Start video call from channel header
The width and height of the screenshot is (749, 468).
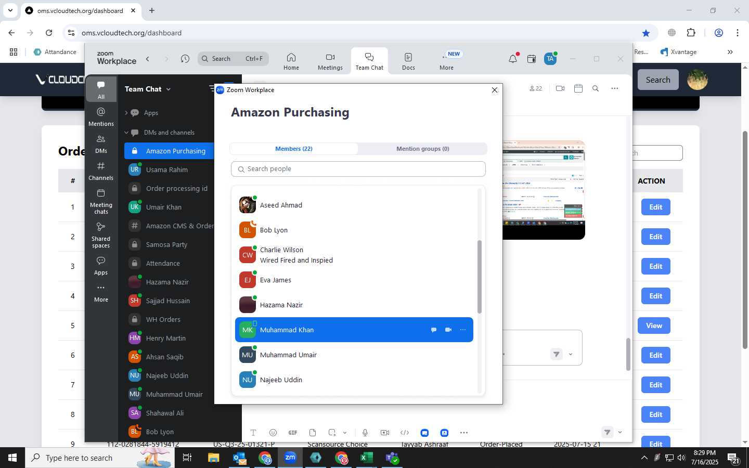click(x=560, y=88)
